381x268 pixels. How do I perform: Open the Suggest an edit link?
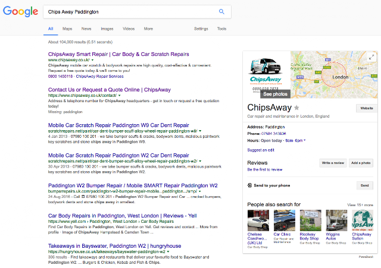[261, 150]
